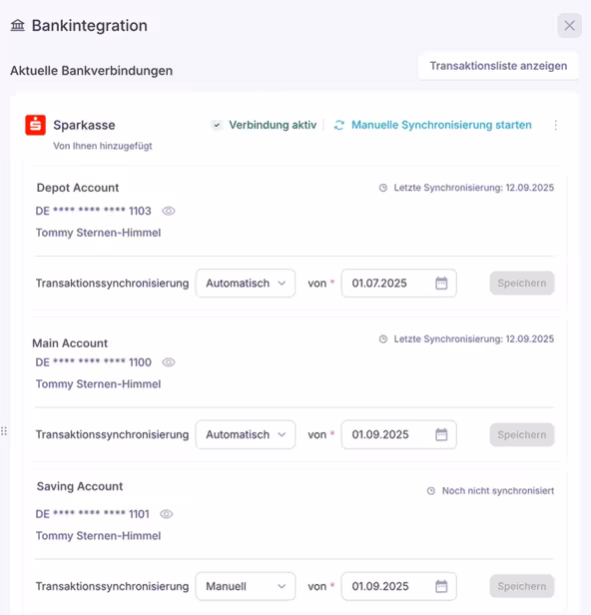Open Depot Account Automatisch sync mode dropdown
Image resolution: width=591 pixels, height=615 pixels.
click(x=246, y=284)
